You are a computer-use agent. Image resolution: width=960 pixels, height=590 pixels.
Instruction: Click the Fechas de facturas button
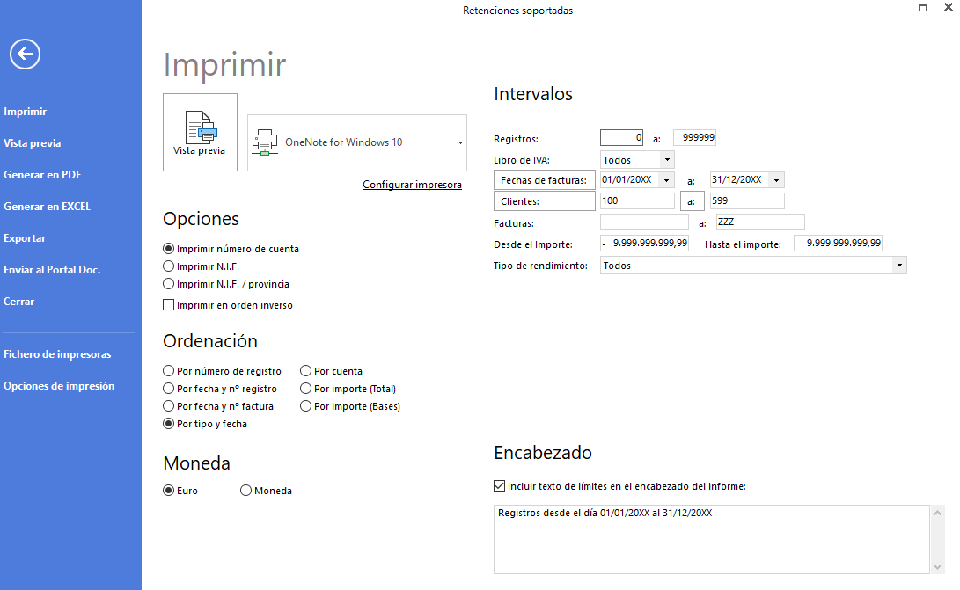pyautogui.click(x=545, y=180)
